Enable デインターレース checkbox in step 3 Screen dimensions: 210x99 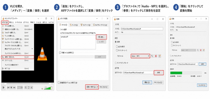point(117,50)
